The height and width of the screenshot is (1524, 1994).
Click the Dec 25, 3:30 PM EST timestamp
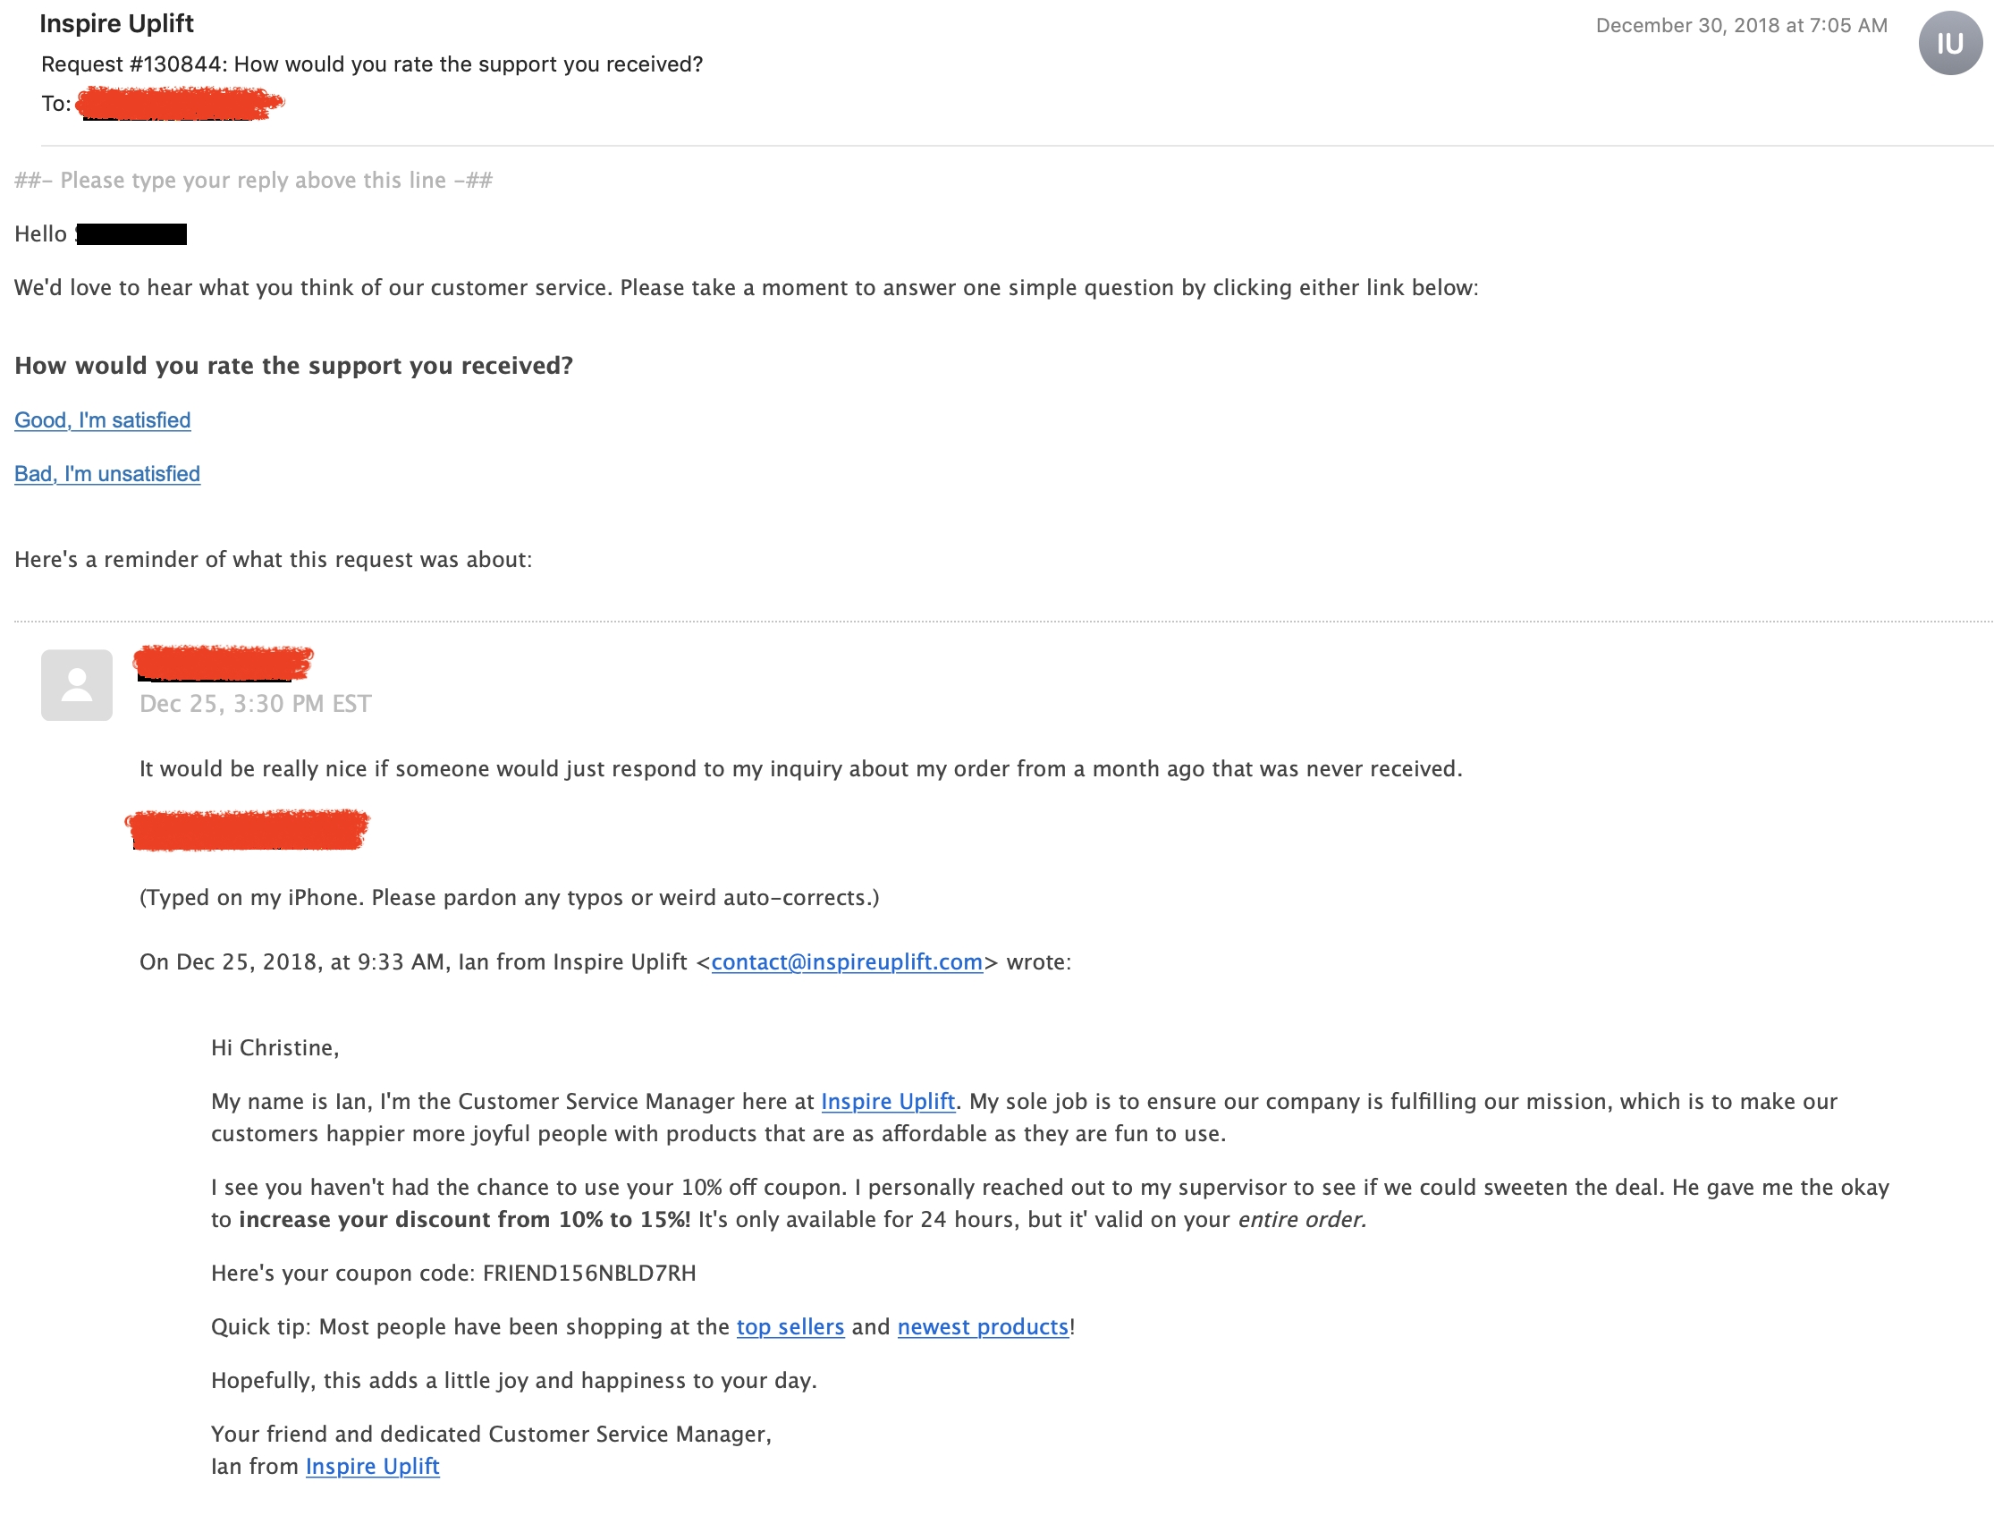pyautogui.click(x=256, y=704)
